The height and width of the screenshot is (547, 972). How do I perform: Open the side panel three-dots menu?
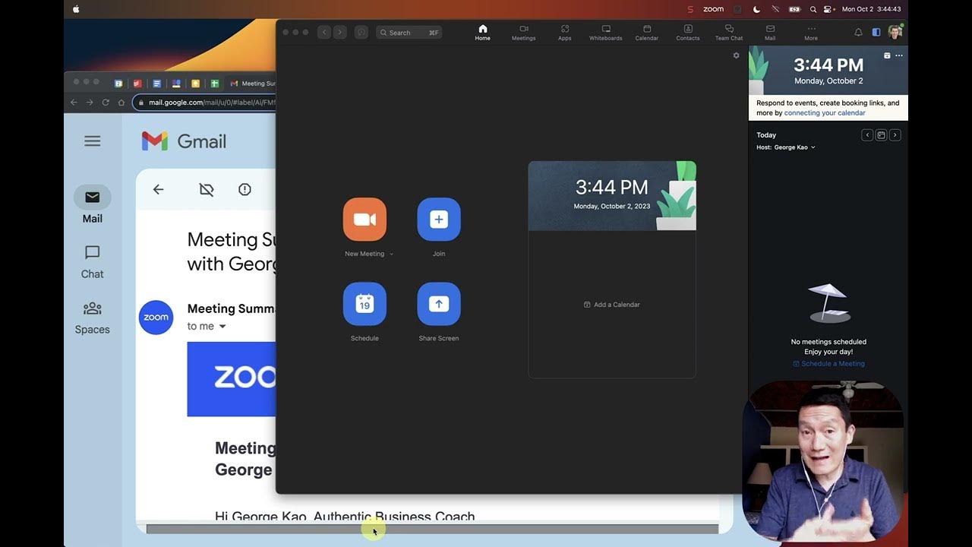[x=899, y=55]
